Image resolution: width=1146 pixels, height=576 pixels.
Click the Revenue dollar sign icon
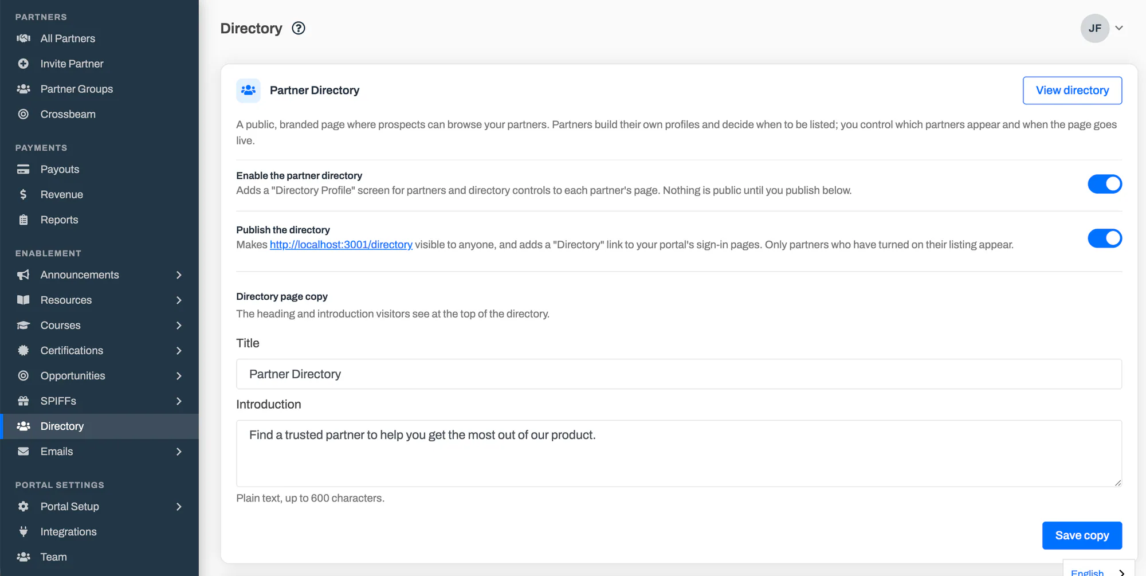(23, 194)
